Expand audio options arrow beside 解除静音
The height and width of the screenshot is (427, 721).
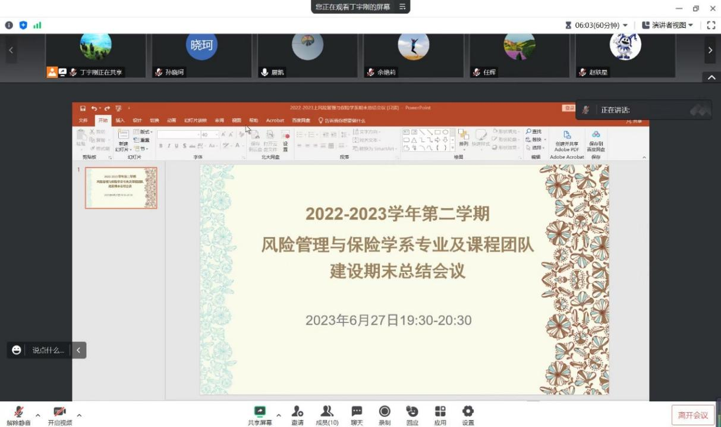pos(38,415)
